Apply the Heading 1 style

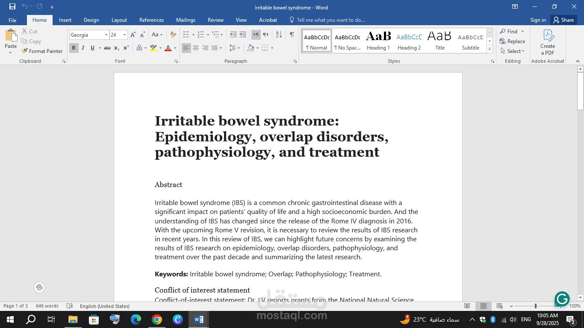pyautogui.click(x=378, y=40)
